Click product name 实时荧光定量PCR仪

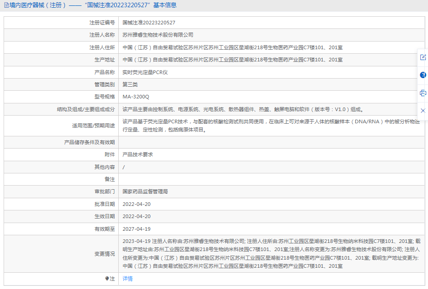[x=145, y=72]
